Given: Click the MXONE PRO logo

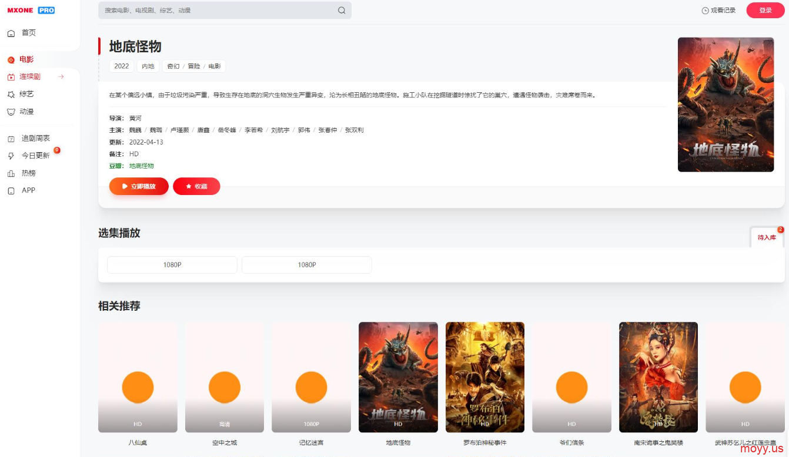Looking at the screenshot, I should (x=31, y=10).
